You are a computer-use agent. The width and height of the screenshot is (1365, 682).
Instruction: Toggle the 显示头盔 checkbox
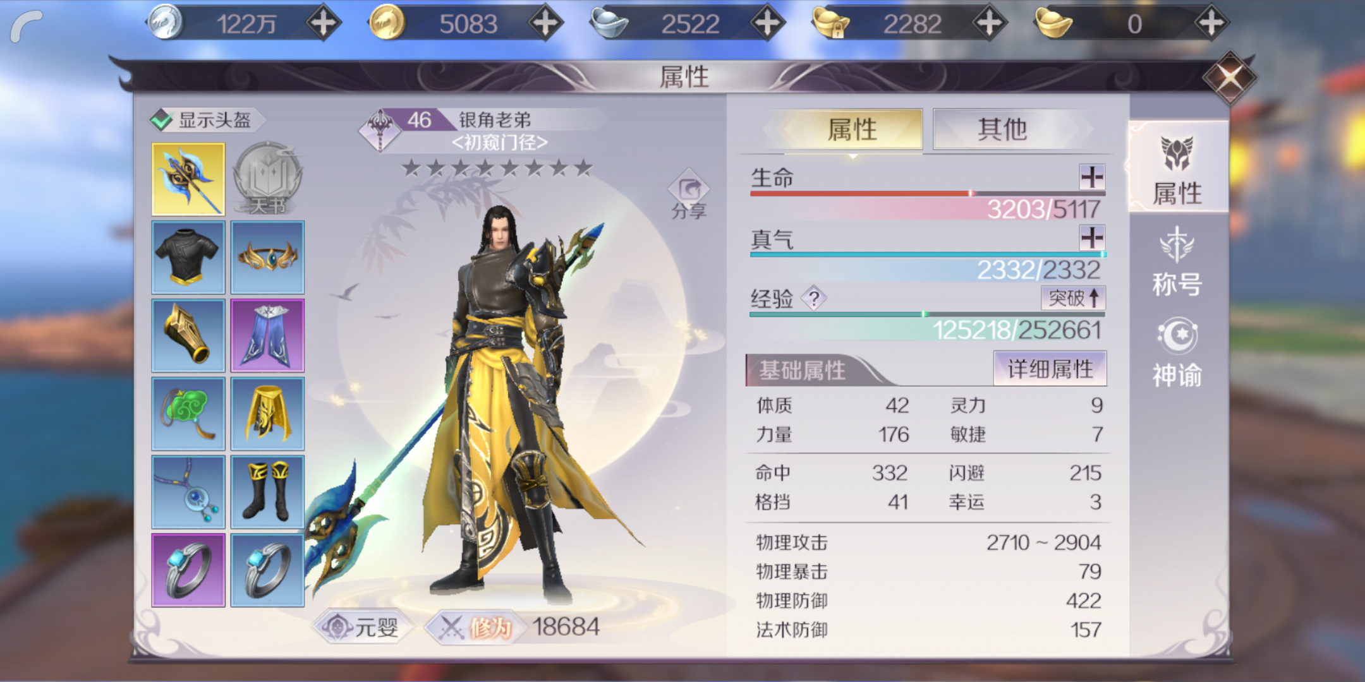[x=162, y=119]
